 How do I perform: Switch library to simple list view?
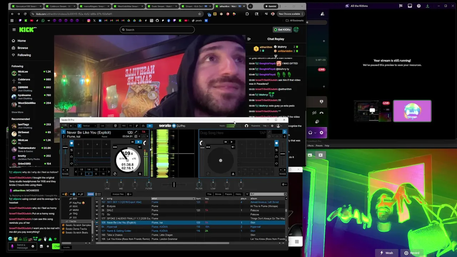[x=91, y=194]
